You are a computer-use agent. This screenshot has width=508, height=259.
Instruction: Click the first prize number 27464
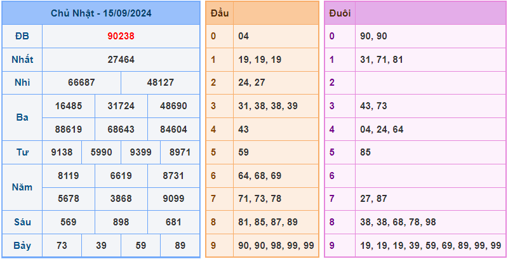pos(121,60)
